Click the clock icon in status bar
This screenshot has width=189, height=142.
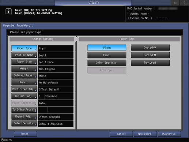click(3, 140)
